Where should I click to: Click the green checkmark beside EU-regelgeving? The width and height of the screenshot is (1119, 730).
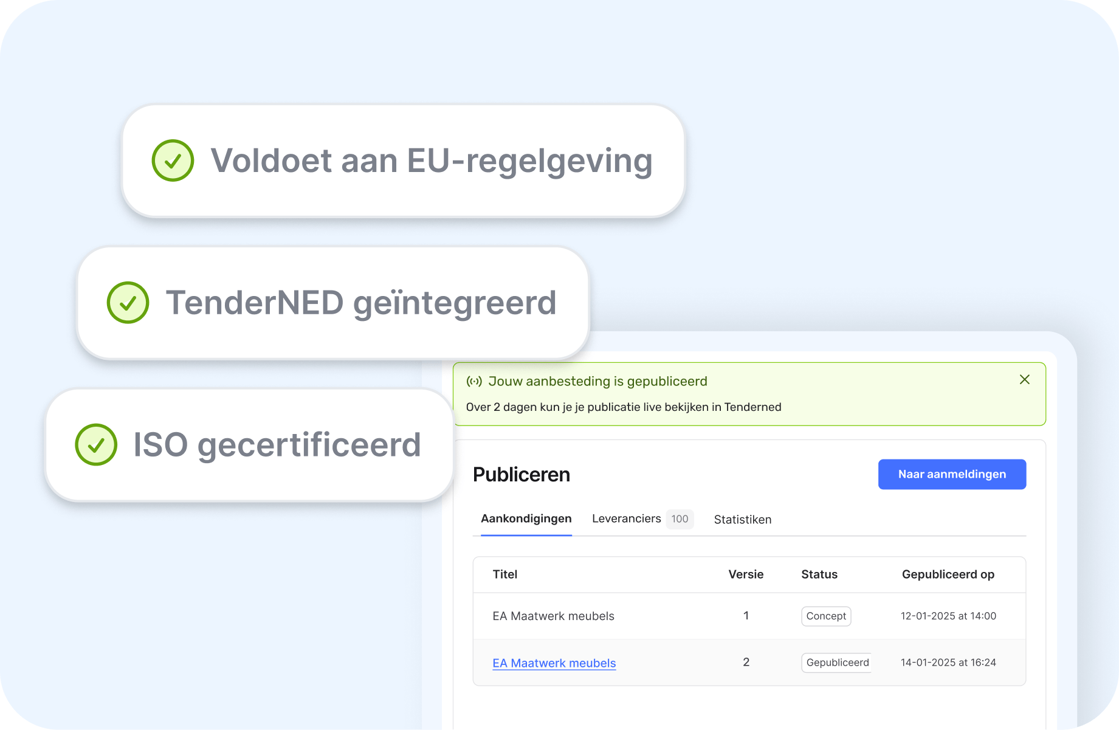click(173, 160)
